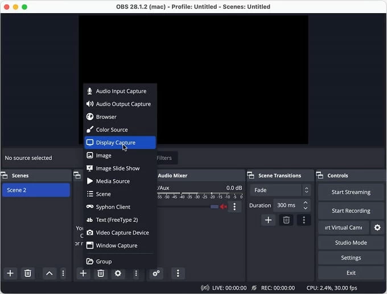This screenshot has height=294, width=387.
Task: Delete selected scene using trash icon
Action: click(27, 274)
